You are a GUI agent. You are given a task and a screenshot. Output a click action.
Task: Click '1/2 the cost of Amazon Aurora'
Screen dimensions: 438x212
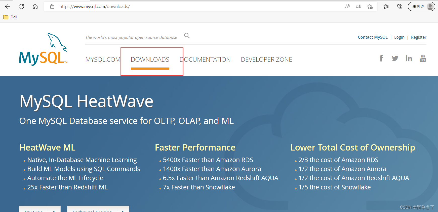(342, 169)
